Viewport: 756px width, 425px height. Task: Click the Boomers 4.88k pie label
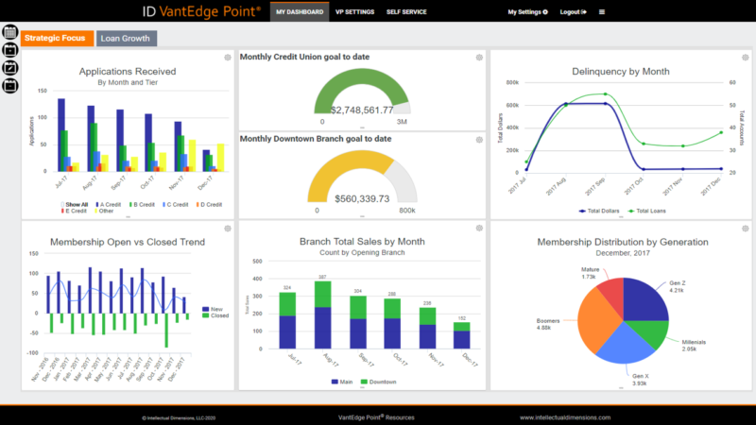point(548,324)
